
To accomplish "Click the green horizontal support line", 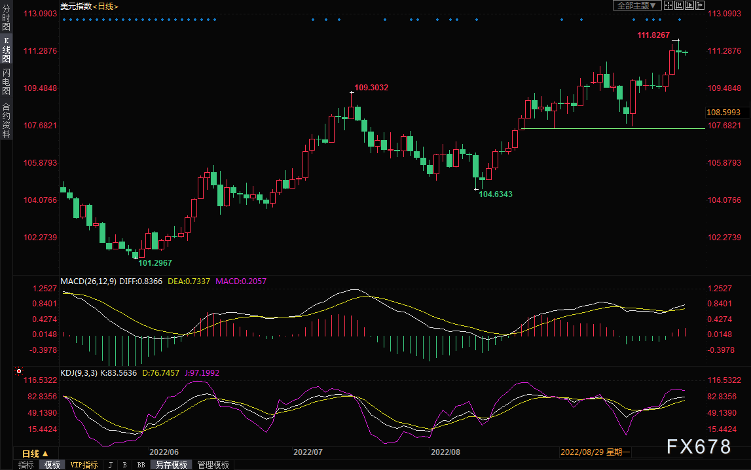I will [x=613, y=129].
